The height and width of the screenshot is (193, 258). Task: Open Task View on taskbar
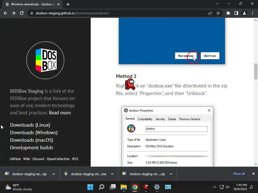113,187
